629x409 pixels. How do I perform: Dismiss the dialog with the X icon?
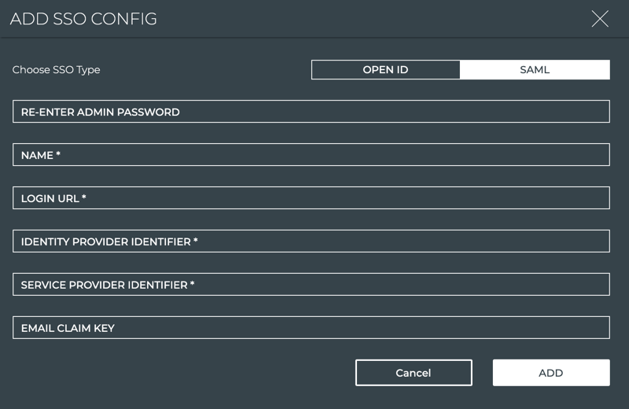tap(600, 20)
